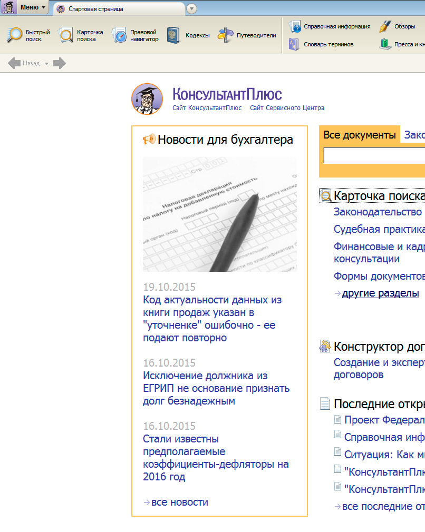Click the КонсультантПлюс title text
This screenshot has height=532, width=425.
227,94
